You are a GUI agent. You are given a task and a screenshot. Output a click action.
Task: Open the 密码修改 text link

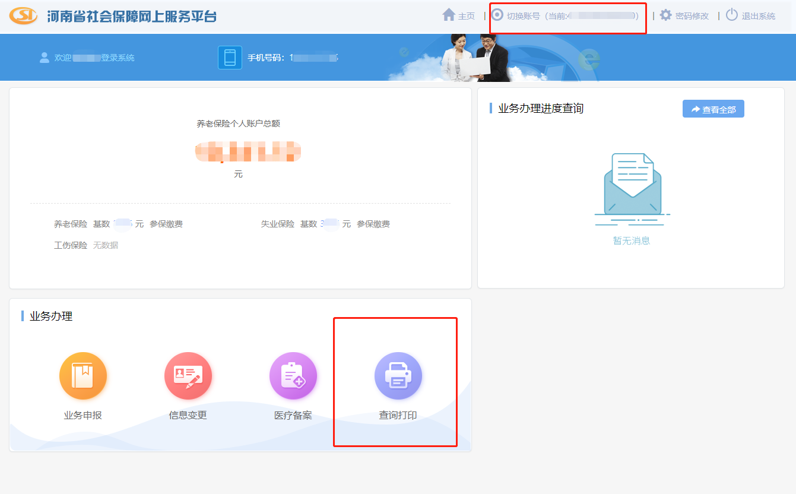[x=692, y=16]
